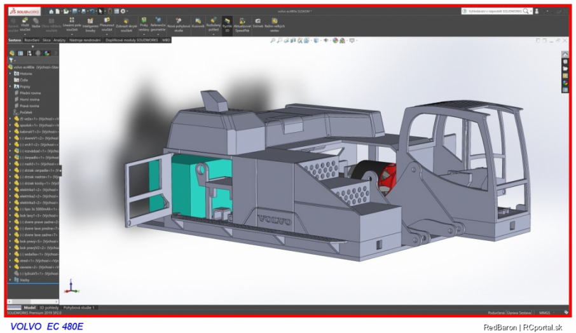Expand the Historie tree node
Viewport: 576px width, 333px height.
point(10,74)
